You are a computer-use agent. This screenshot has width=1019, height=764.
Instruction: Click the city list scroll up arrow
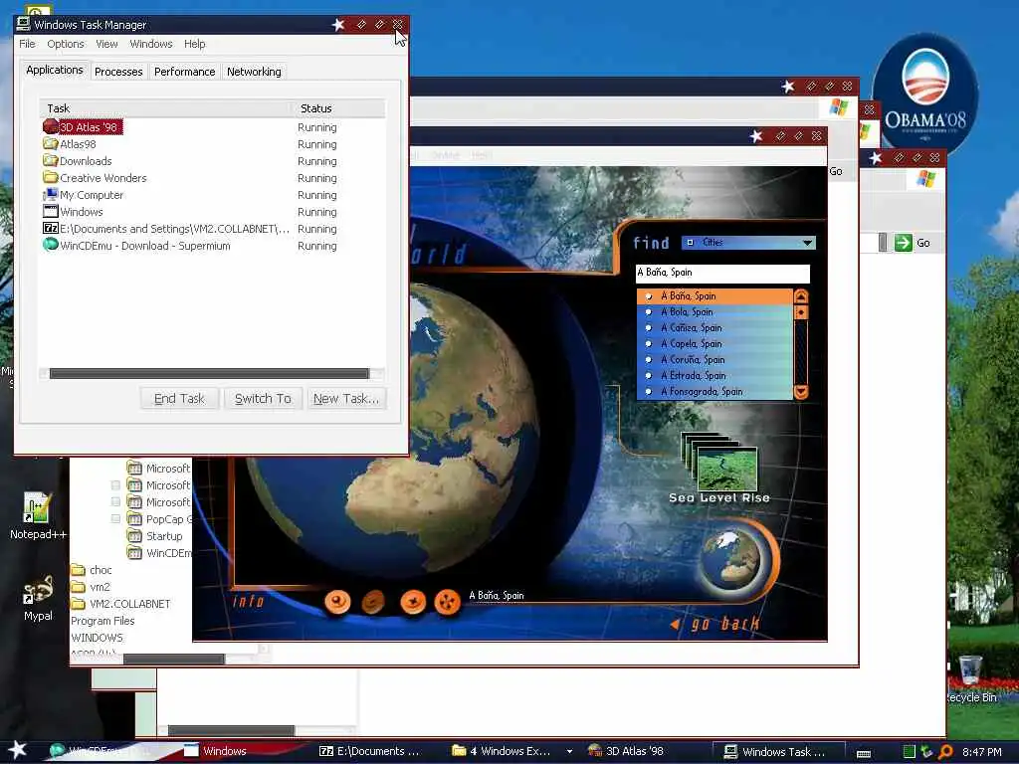801,296
